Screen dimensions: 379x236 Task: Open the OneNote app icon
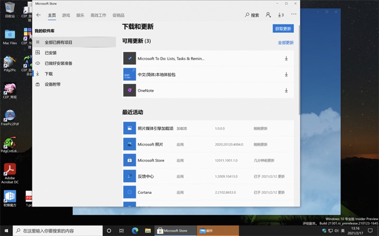click(x=129, y=90)
